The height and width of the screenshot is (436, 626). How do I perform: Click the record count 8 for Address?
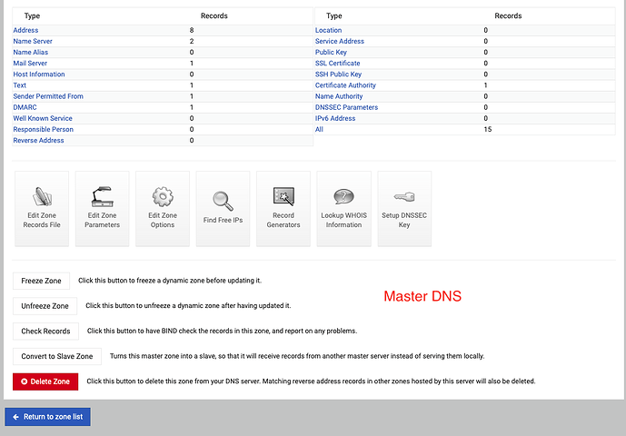[192, 30]
